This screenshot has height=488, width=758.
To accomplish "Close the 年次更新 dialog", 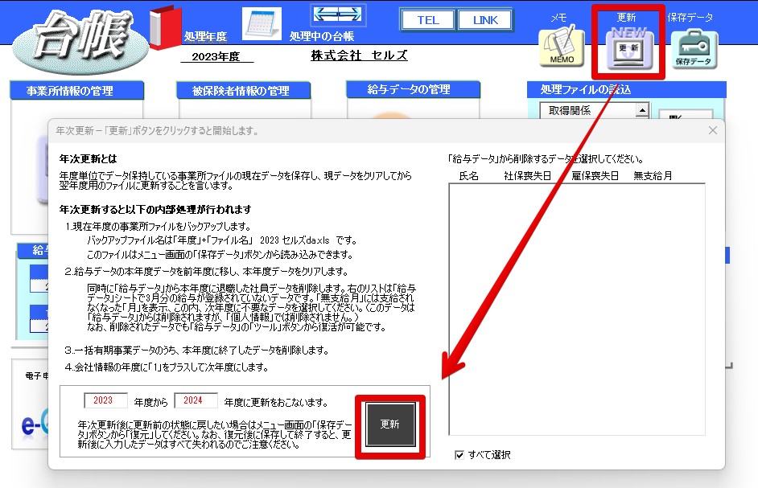I will [x=713, y=130].
